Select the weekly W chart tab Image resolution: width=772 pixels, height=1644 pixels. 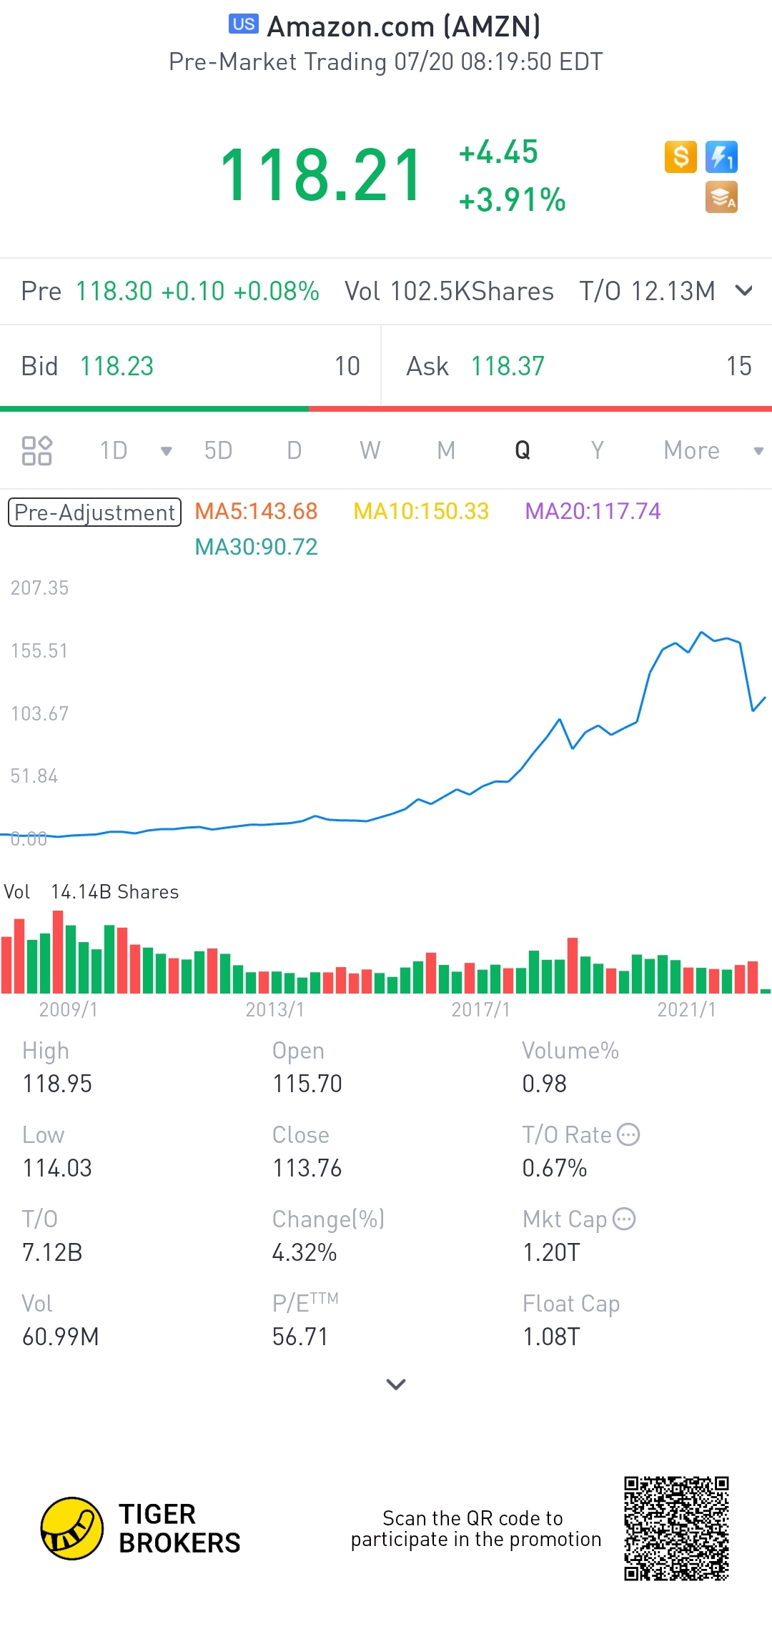click(370, 450)
